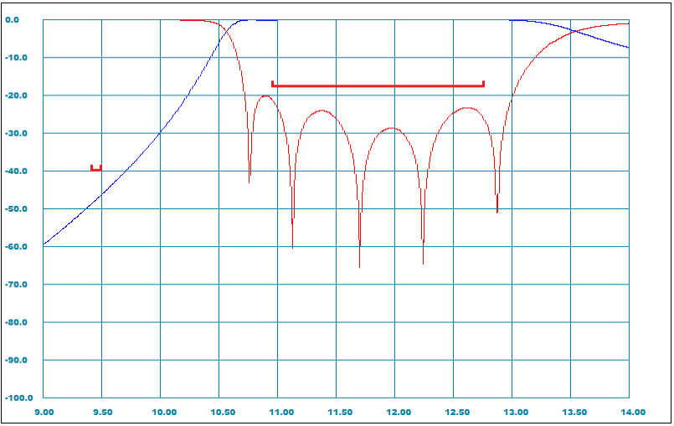674x426 pixels.
Task: Click the blue and red crossing near 13.50
Action: (573, 32)
